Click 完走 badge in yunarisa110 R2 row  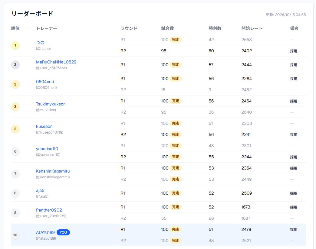[176, 157]
